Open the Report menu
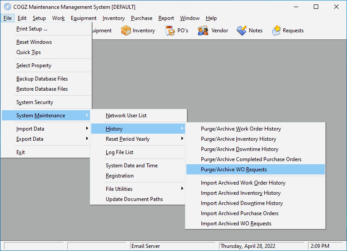The width and height of the screenshot is (347, 251). tap(166, 18)
